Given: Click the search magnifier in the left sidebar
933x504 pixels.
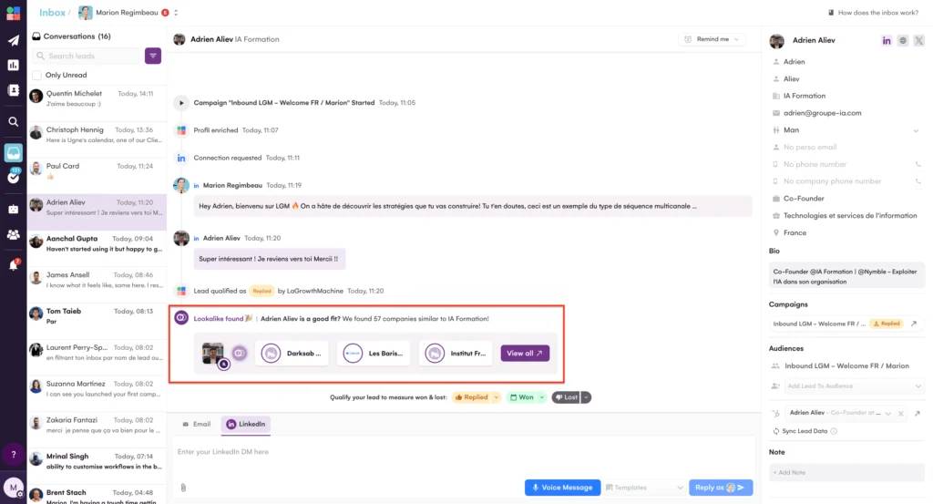Looking at the screenshot, I should [x=13, y=121].
